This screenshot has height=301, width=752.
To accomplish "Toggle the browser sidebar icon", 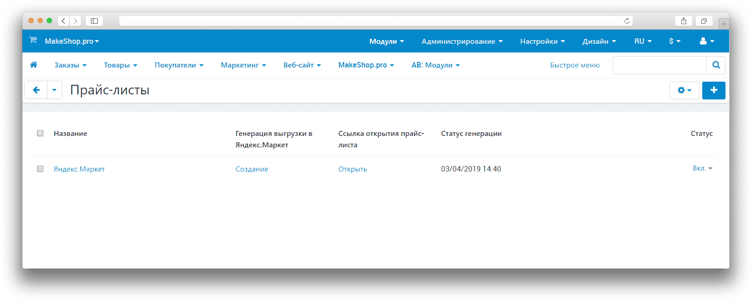I will click(94, 21).
